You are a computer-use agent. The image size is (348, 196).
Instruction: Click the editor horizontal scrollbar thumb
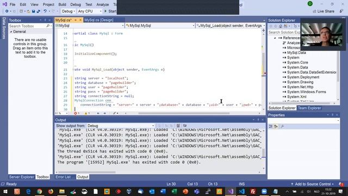tap(184, 113)
